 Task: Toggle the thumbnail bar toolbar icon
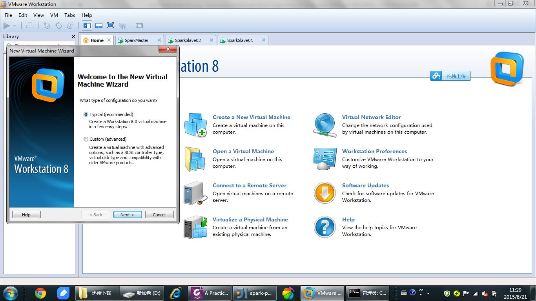pyautogui.click(x=99, y=25)
